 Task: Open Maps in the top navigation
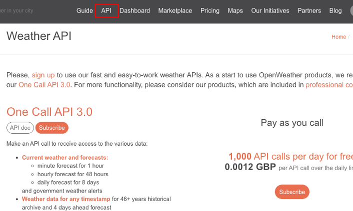[235, 10]
